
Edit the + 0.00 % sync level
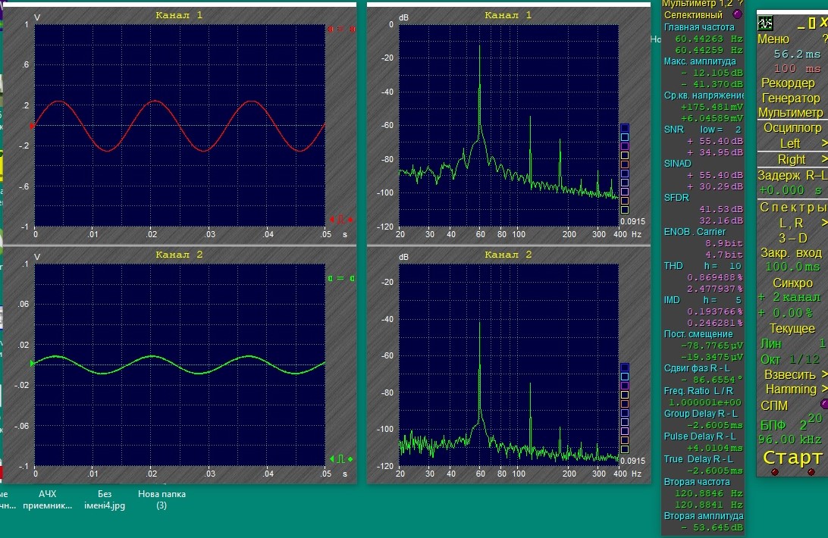coord(786,312)
